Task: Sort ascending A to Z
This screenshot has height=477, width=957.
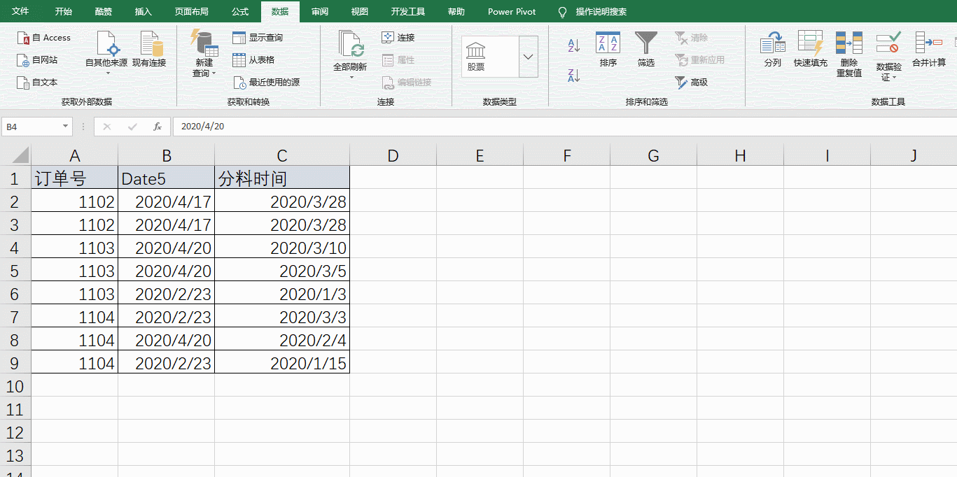Action: (x=573, y=45)
